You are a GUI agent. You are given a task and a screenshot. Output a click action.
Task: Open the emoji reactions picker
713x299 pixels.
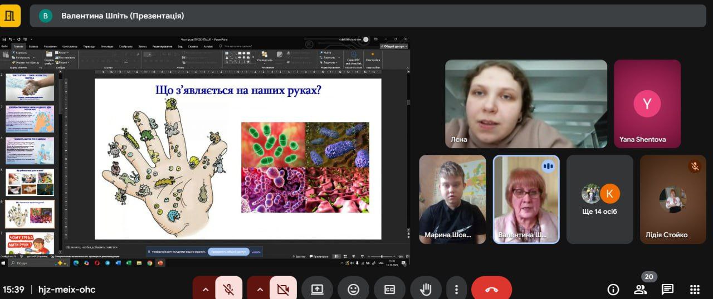click(353, 289)
